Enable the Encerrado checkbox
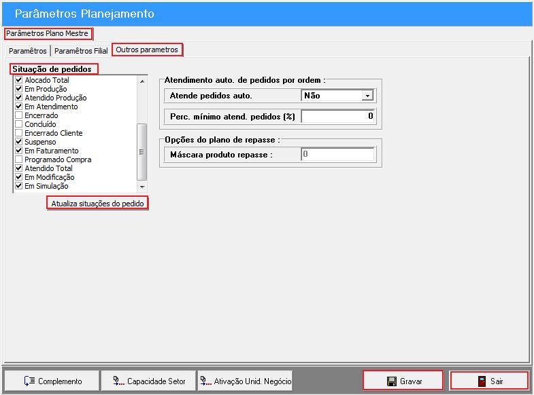534x395 pixels. pyautogui.click(x=19, y=115)
